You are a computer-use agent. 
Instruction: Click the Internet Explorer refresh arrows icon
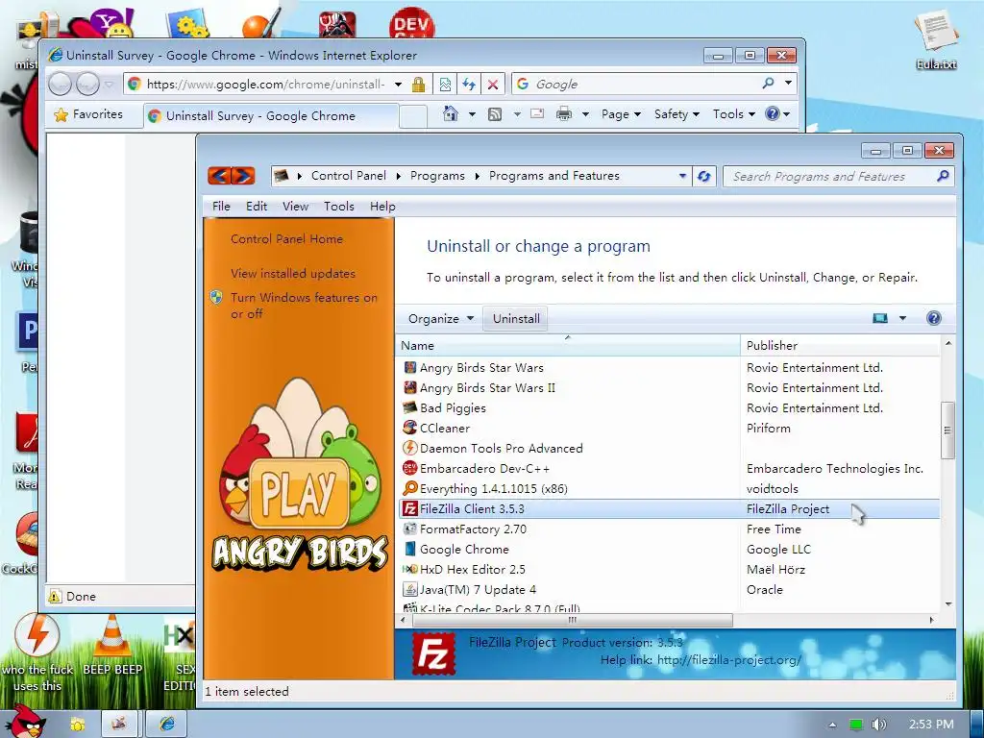[x=469, y=85]
